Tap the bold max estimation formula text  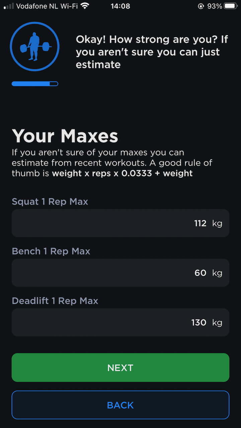pos(122,173)
